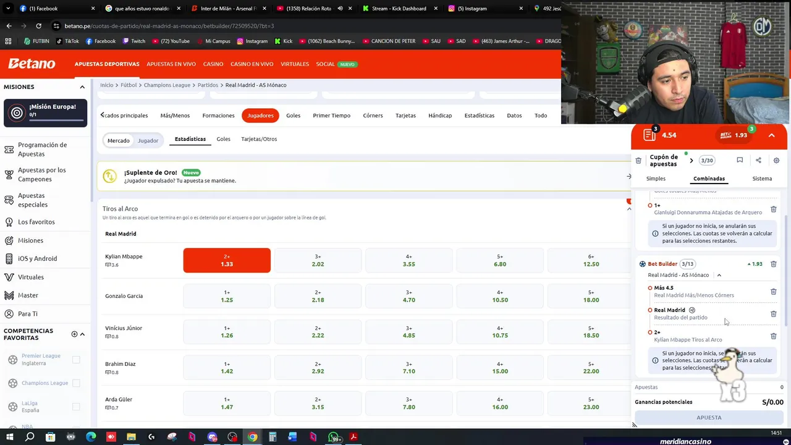791x445 pixels.
Task: Open Word from taskbar
Action: coord(293,437)
